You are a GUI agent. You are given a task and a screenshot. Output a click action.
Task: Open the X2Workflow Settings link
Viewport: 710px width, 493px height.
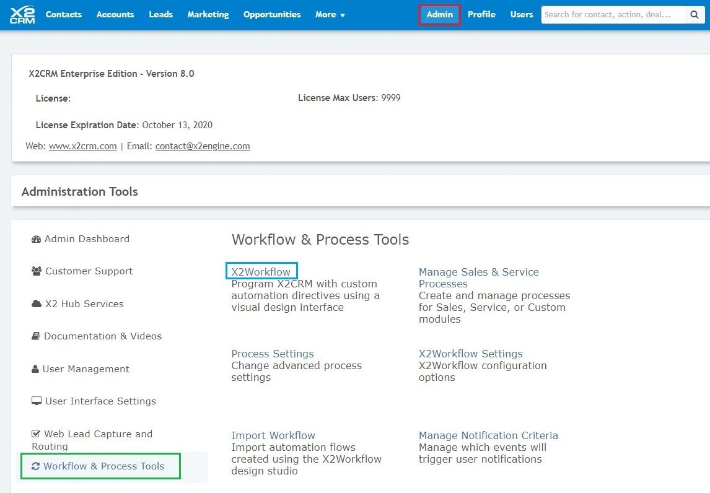(x=470, y=354)
